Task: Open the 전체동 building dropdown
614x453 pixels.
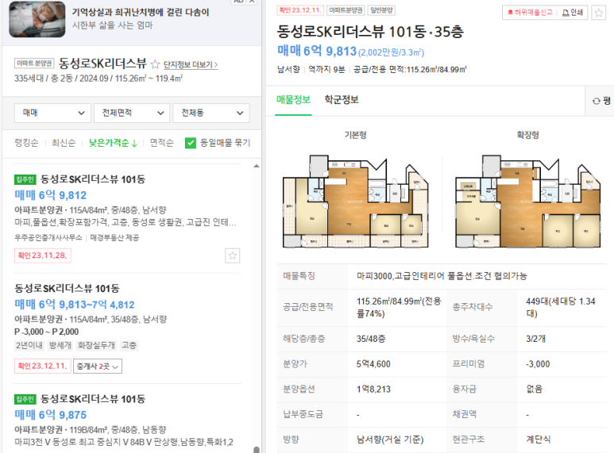Action: point(211,113)
